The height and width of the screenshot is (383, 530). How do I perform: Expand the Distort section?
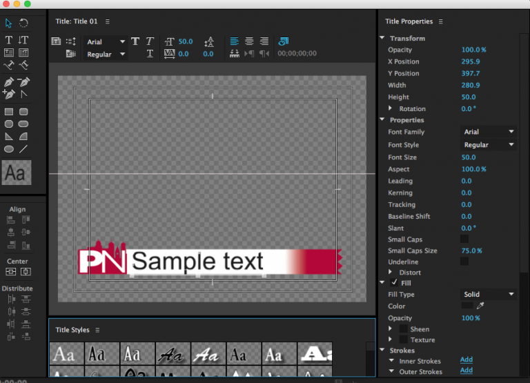point(391,273)
